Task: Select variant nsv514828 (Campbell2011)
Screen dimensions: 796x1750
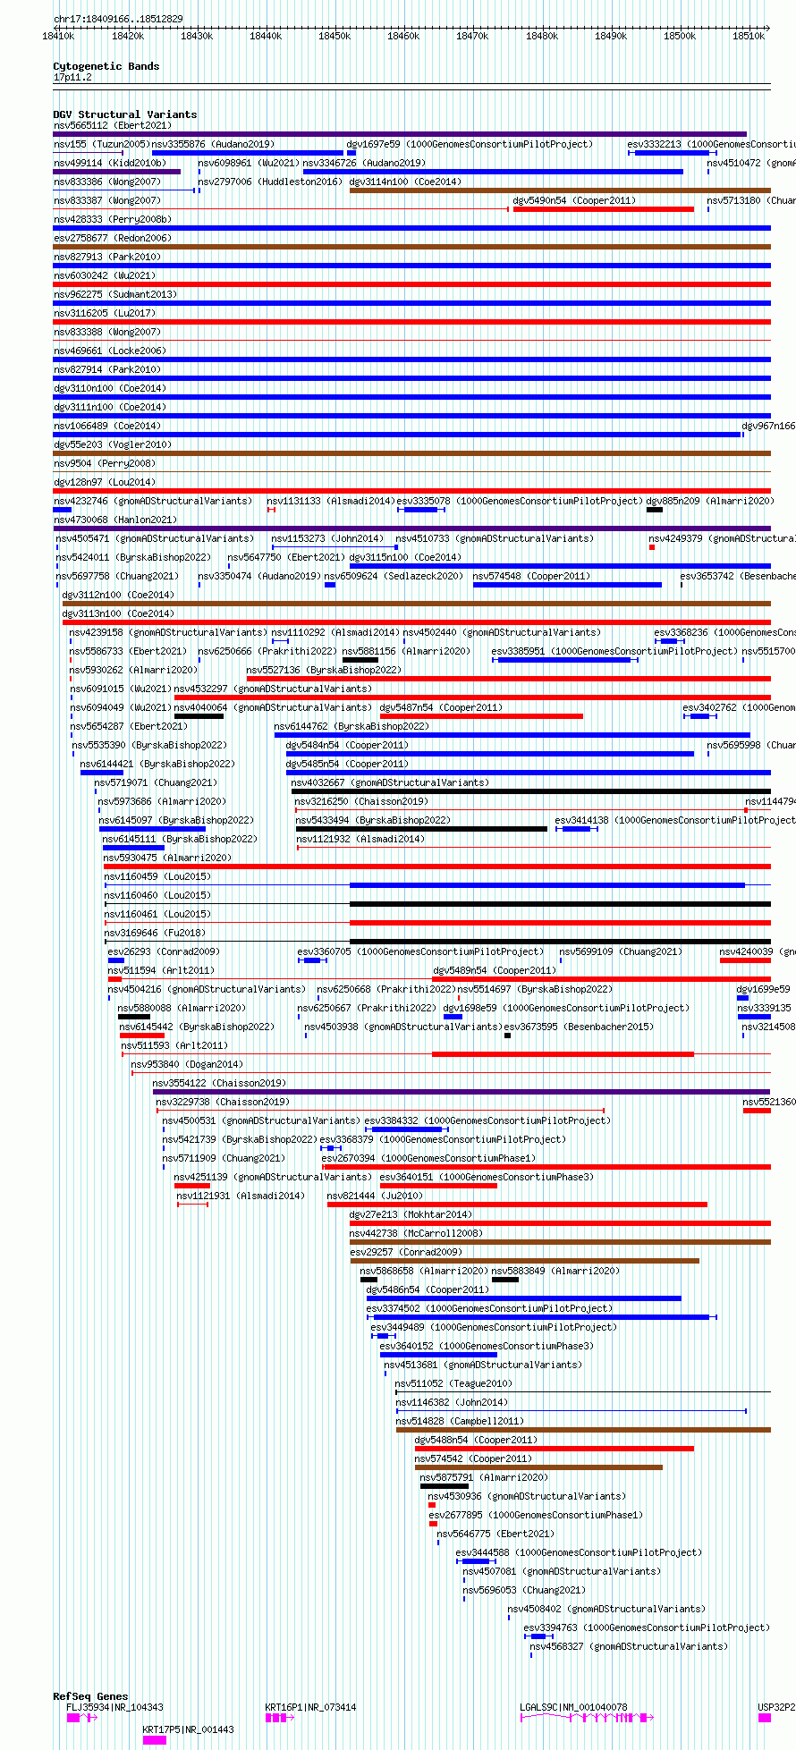Action: [460, 1421]
